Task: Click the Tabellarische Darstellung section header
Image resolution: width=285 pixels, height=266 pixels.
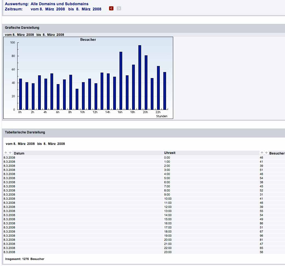Action: tap(25, 132)
